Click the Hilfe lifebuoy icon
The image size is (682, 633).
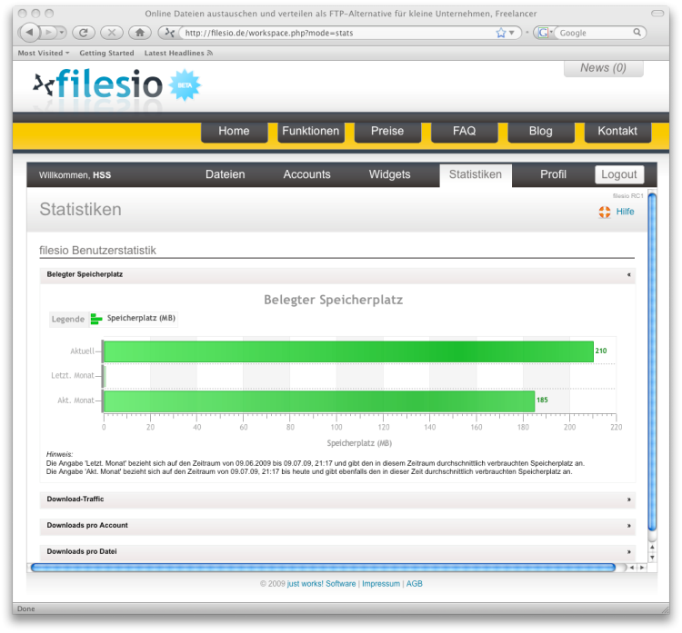605,212
